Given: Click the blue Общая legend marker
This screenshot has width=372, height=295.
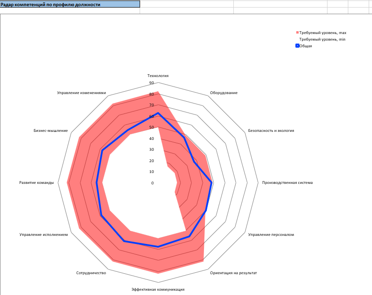Looking at the screenshot, I should point(297,46).
